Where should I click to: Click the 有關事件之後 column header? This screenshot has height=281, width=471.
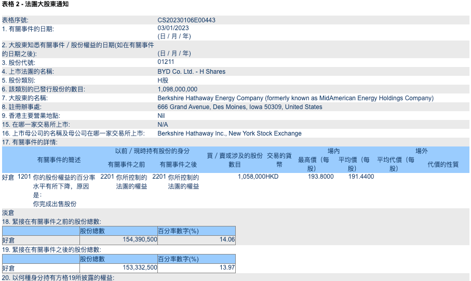tap(178, 164)
